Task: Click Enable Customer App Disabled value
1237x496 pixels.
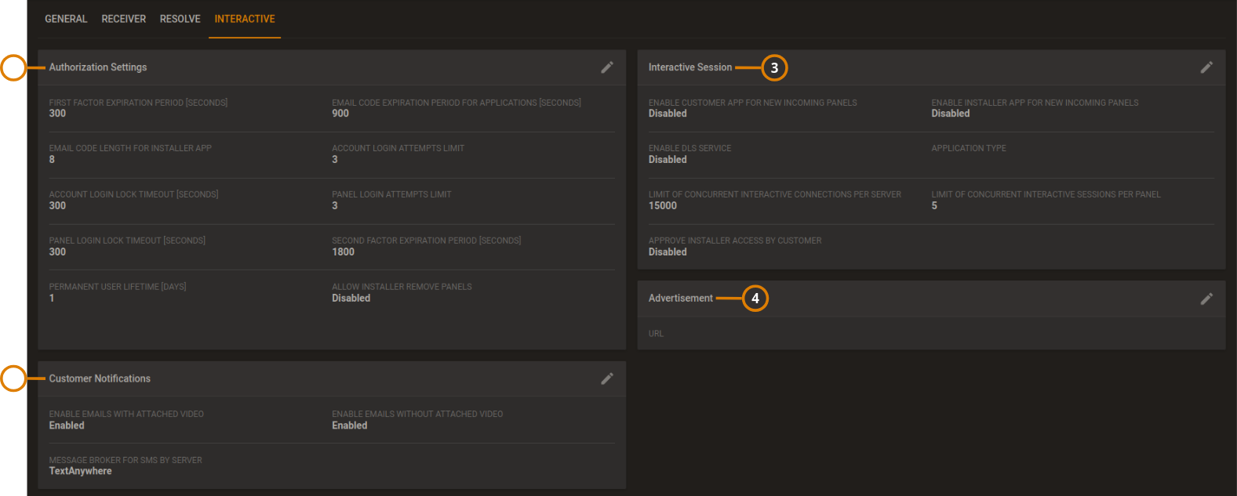Action: pyautogui.click(x=668, y=114)
